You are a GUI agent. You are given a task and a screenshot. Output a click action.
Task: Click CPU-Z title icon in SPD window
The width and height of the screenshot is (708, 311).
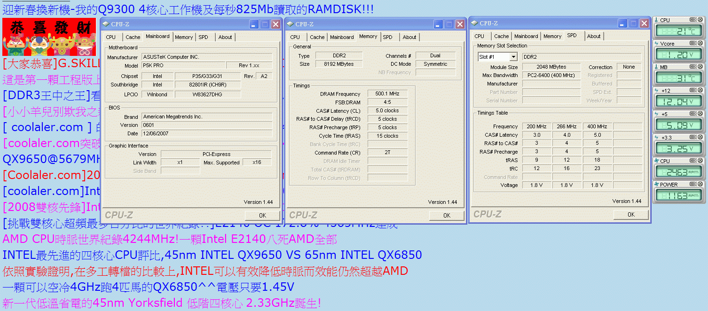475,23
